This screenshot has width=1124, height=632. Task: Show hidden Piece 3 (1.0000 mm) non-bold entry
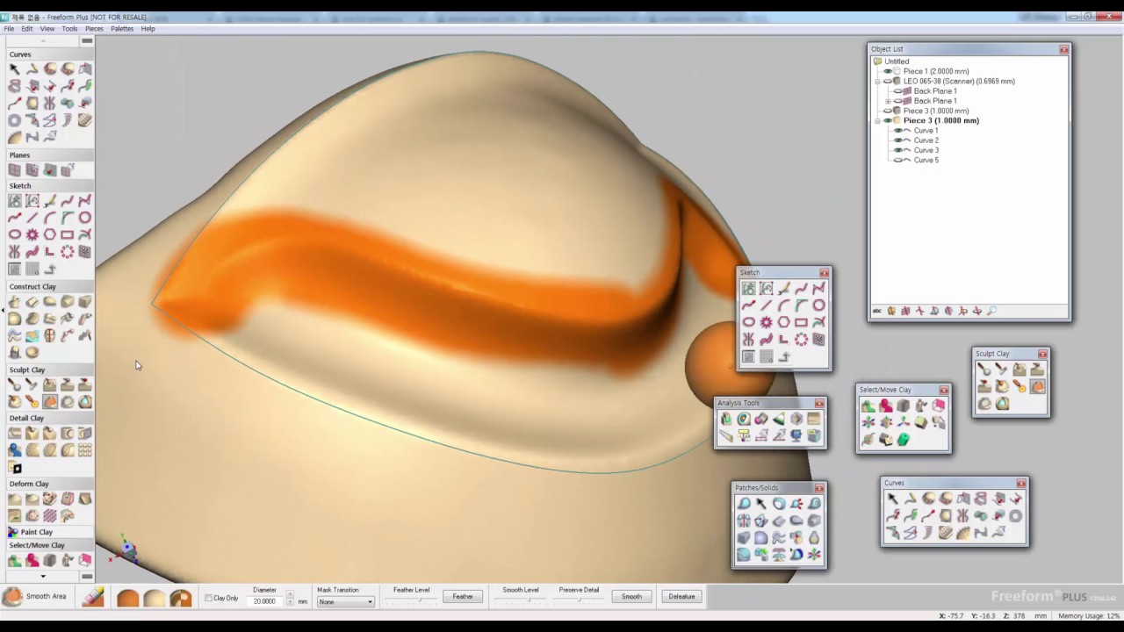click(x=888, y=111)
